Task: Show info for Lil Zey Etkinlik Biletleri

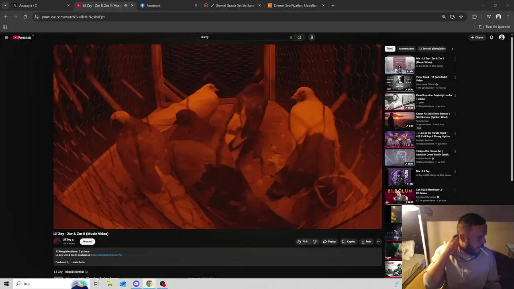Action: (x=86, y=272)
